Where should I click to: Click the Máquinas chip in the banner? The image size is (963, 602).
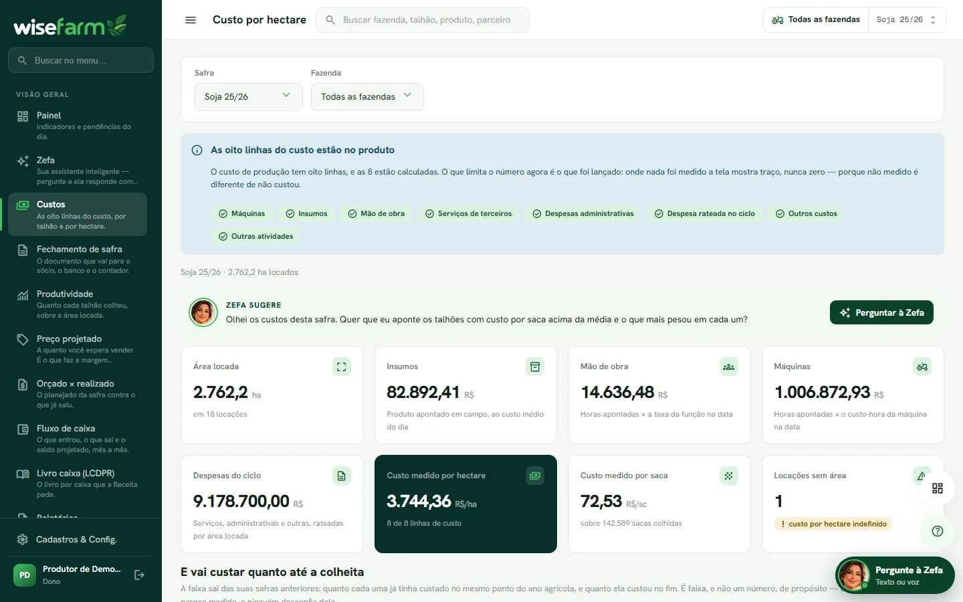click(241, 213)
